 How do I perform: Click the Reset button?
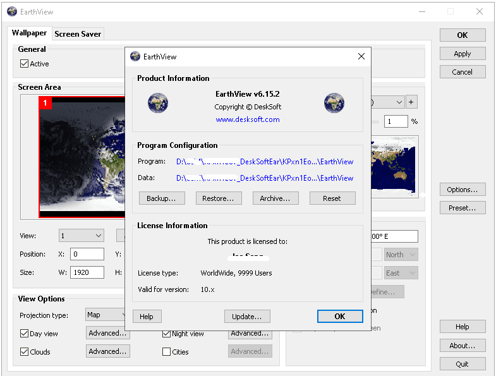332,198
